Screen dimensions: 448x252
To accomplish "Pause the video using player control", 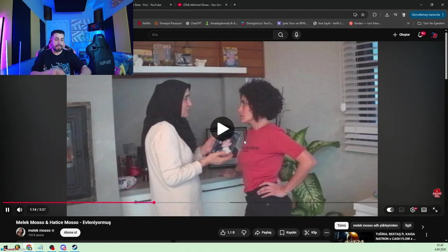I will 7,210.
